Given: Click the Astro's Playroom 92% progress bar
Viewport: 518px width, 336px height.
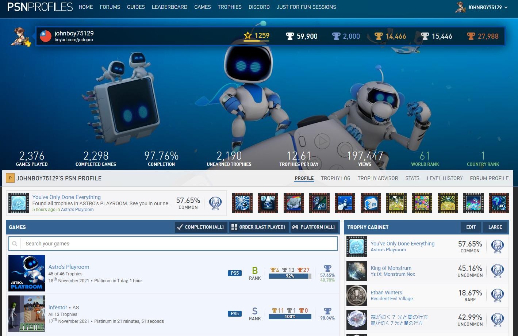Looking at the screenshot, I should click(290, 276).
